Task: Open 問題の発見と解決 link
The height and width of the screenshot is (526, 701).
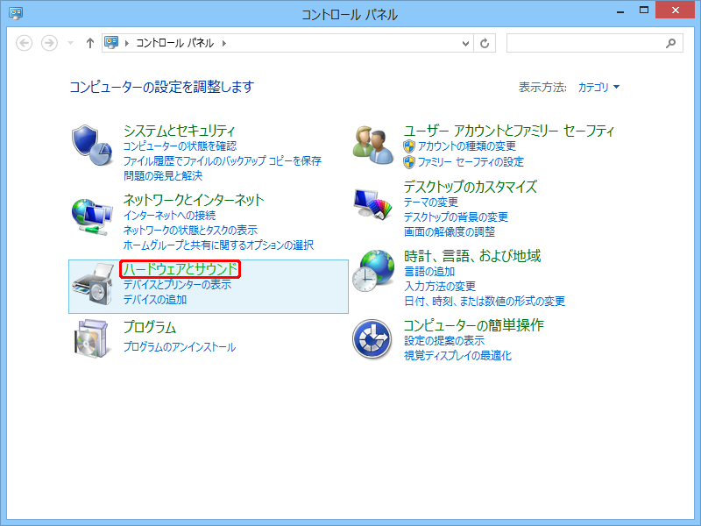Action: [x=163, y=176]
